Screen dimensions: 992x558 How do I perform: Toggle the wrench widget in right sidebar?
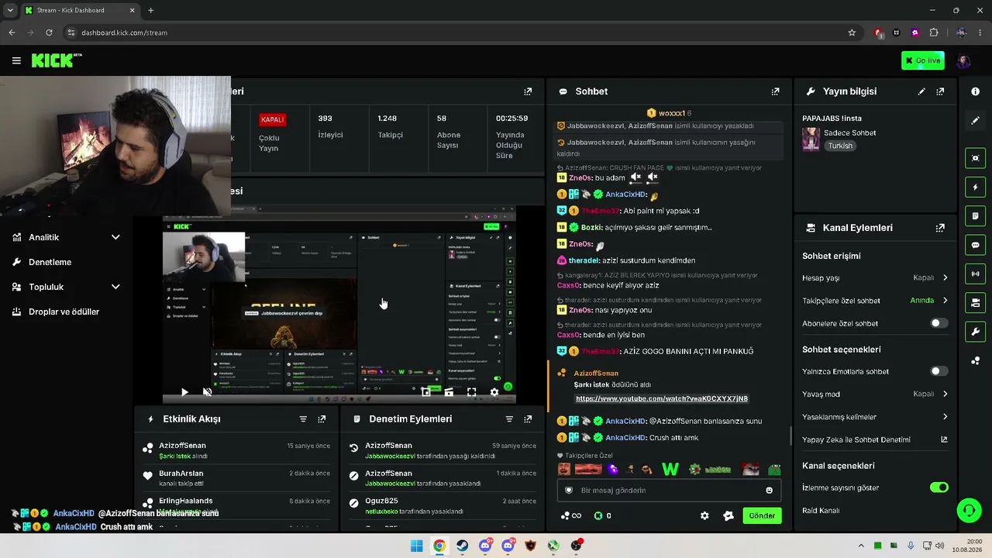point(975,332)
